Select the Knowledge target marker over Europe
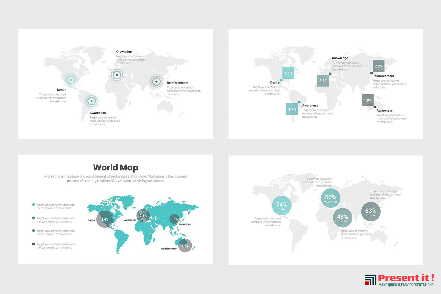This screenshot has width=441, height=294. click(117, 75)
